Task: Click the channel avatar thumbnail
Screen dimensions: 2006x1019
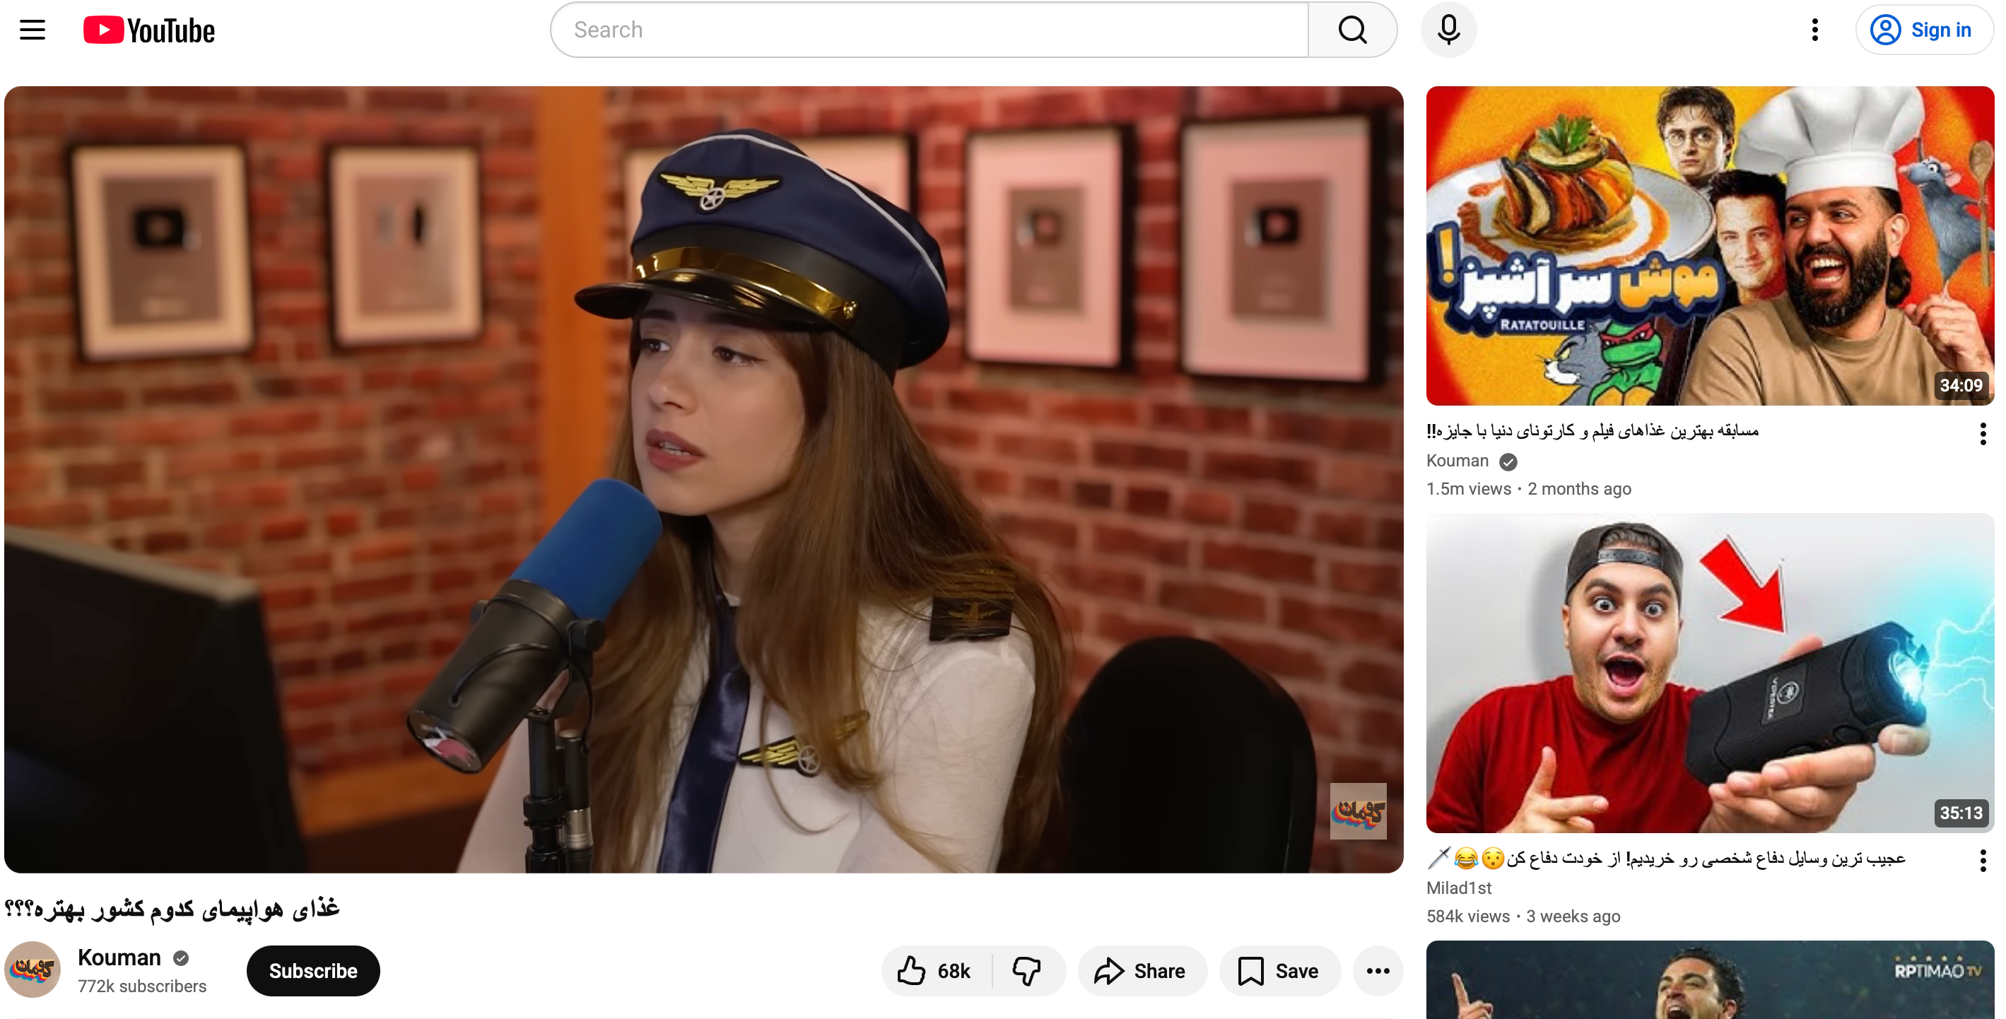Action: pyautogui.click(x=33, y=969)
